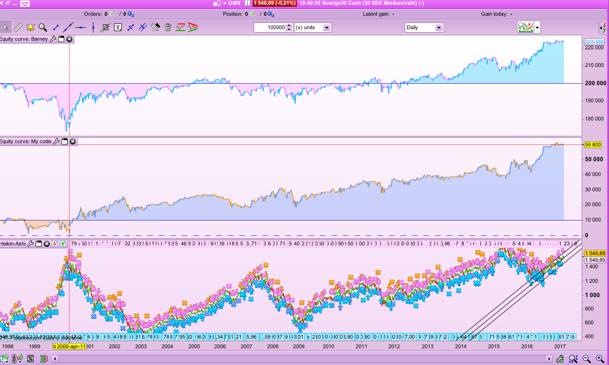This screenshot has height=365, width=609.
Task: Open settings wrench for Barney equity curve
Action: coord(53,39)
